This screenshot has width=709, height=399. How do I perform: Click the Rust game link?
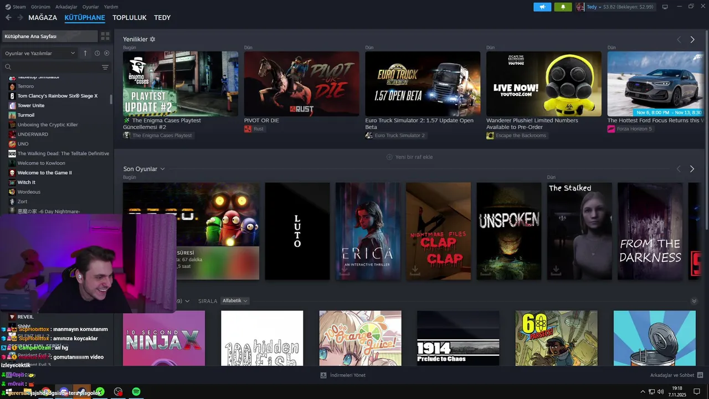point(254,129)
